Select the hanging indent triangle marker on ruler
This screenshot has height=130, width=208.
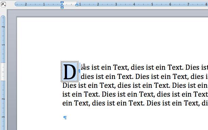pyautogui.click(x=62, y=6)
